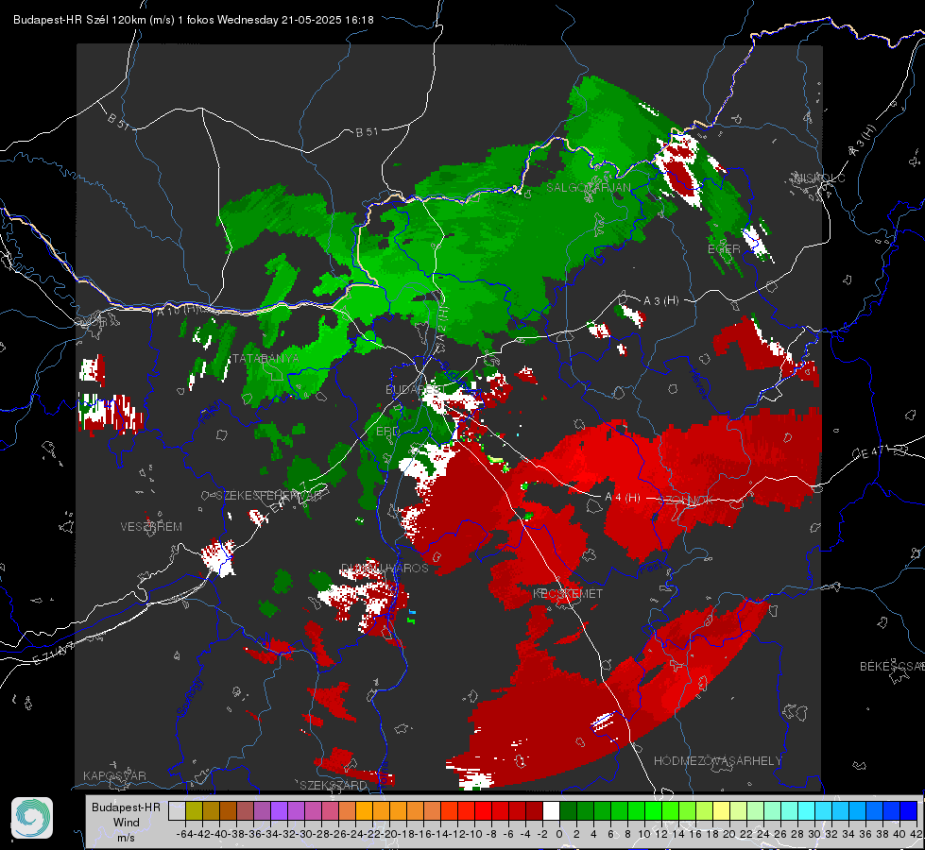Click the '-10' value on the legend scale
The image size is (925, 850).
475,834
